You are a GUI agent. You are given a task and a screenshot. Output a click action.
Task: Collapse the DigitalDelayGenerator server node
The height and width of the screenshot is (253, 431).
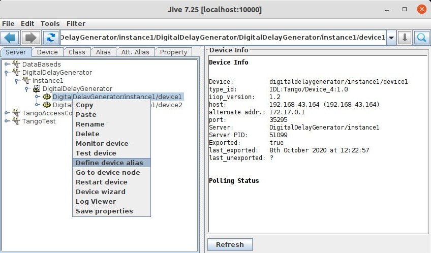click(x=6, y=73)
